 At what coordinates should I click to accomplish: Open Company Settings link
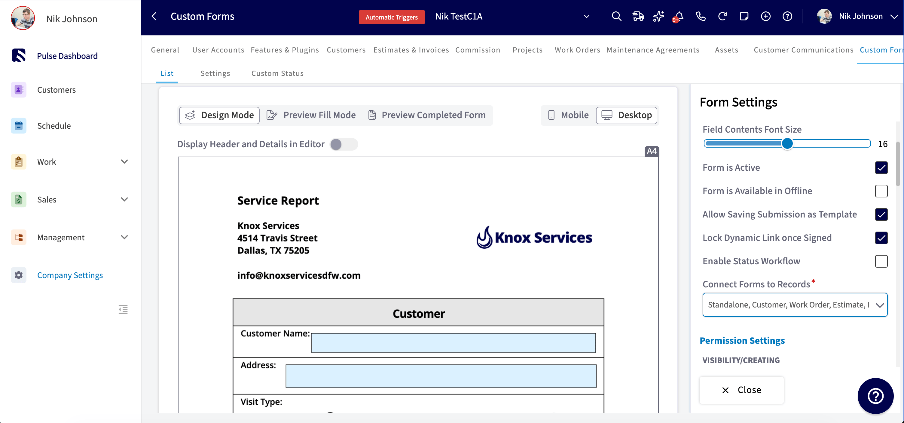tap(70, 275)
